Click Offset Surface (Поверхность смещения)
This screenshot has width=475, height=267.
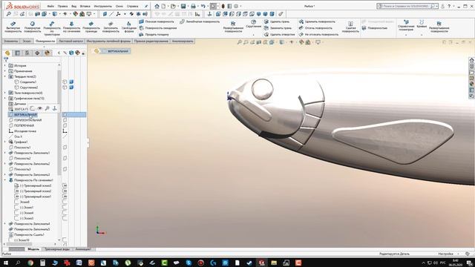pos(158,28)
